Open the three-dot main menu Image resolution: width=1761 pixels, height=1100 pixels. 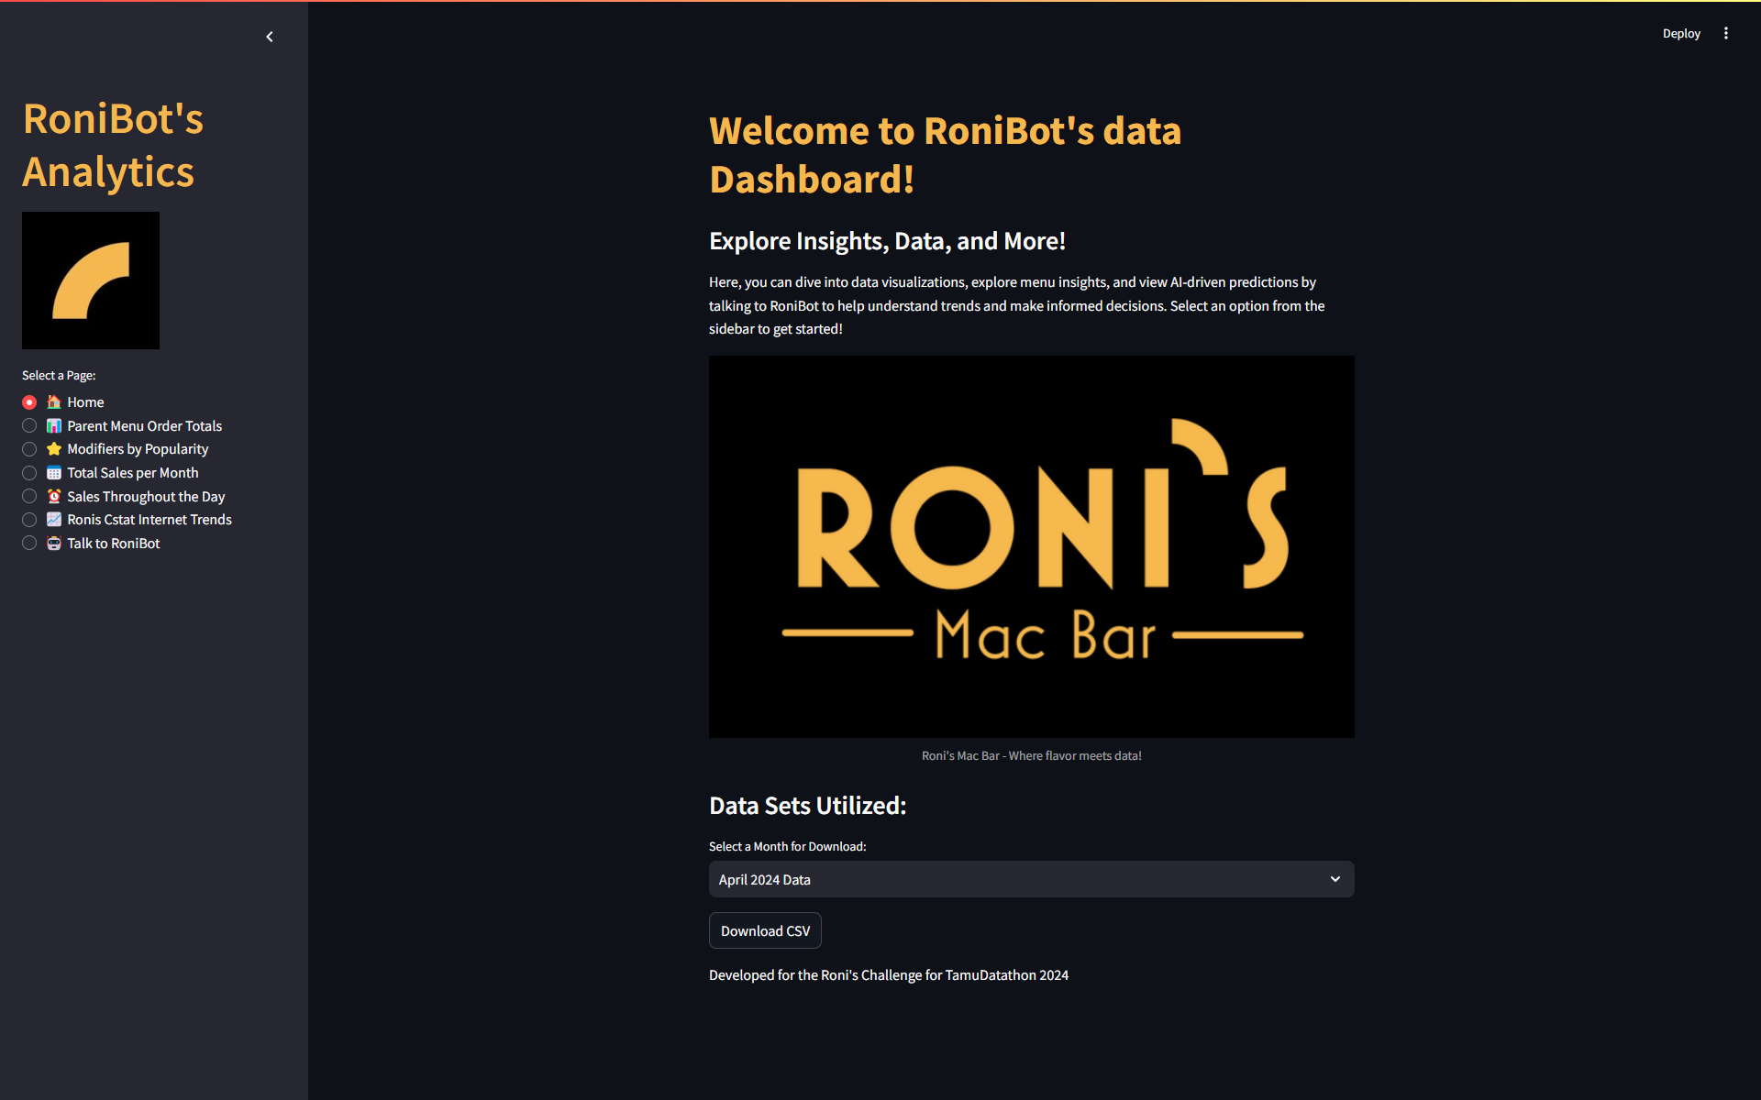(x=1725, y=34)
